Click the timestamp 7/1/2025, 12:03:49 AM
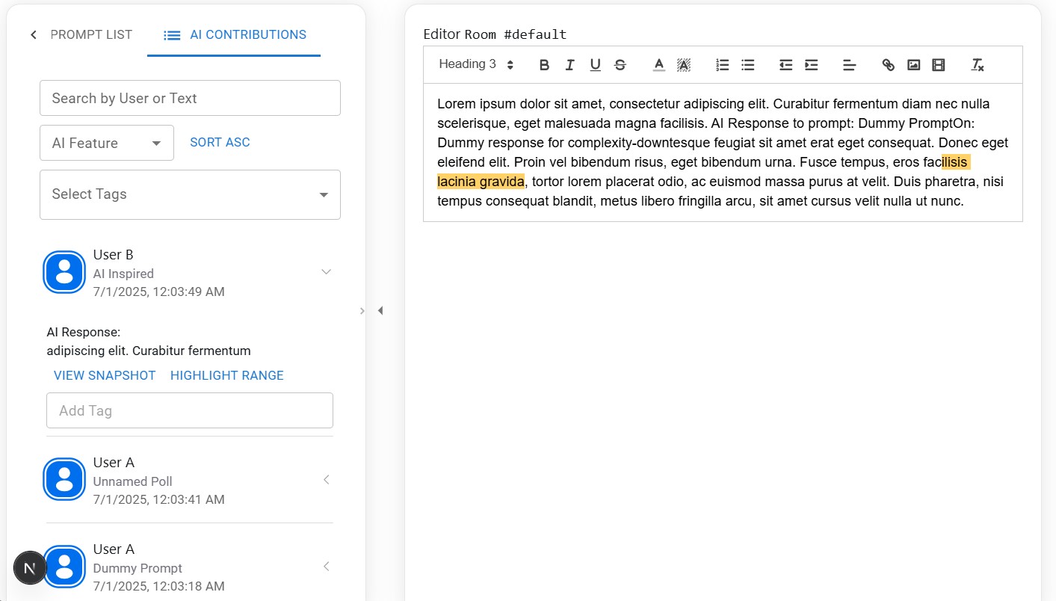The height and width of the screenshot is (601, 1056). tap(158, 292)
